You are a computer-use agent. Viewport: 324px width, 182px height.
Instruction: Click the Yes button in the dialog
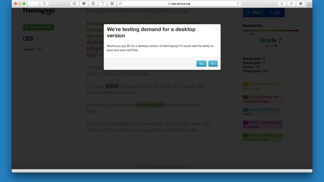(x=201, y=64)
